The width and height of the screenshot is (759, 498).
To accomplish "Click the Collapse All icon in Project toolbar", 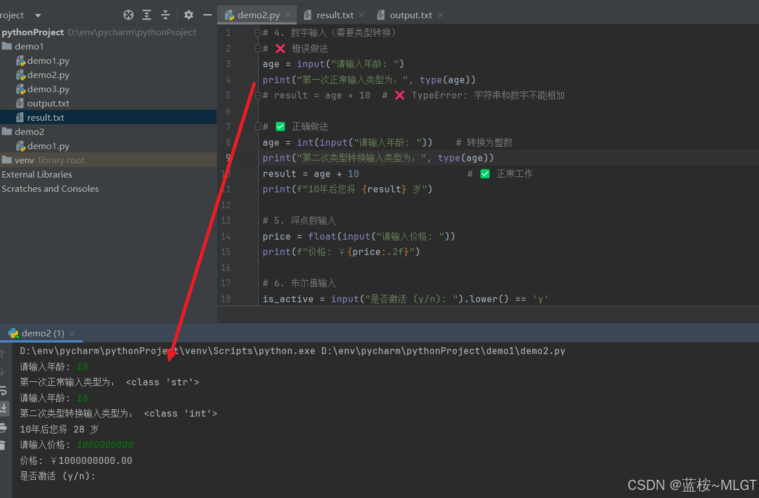I will pyautogui.click(x=165, y=15).
